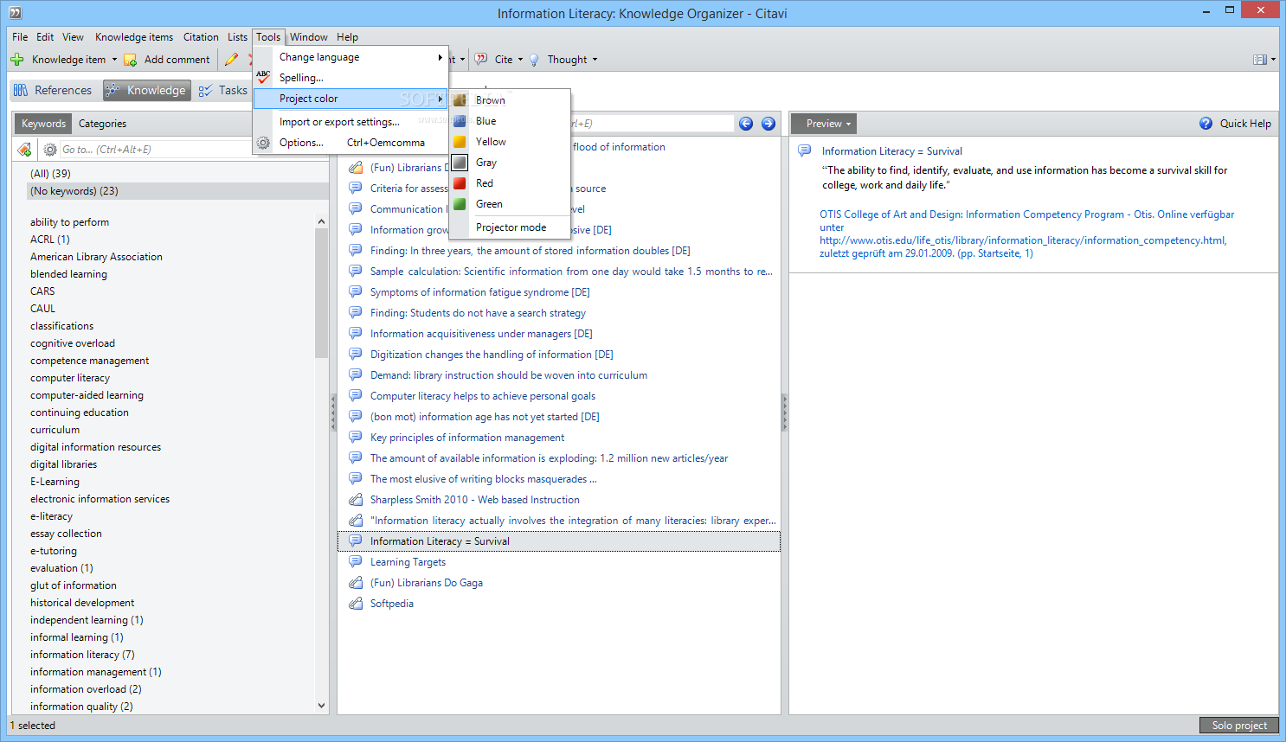This screenshot has width=1286, height=742.
Task: Click the back navigation arrow icon
Action: coord(746,124)
